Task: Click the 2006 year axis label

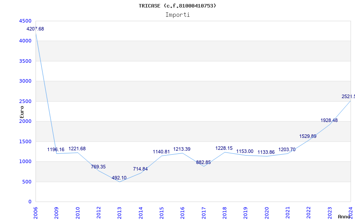Action: [35, 213]
